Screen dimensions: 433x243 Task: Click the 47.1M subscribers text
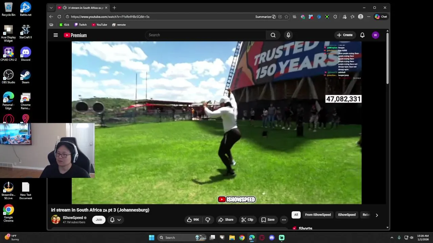pyautogui.click(x=74, y=222)
